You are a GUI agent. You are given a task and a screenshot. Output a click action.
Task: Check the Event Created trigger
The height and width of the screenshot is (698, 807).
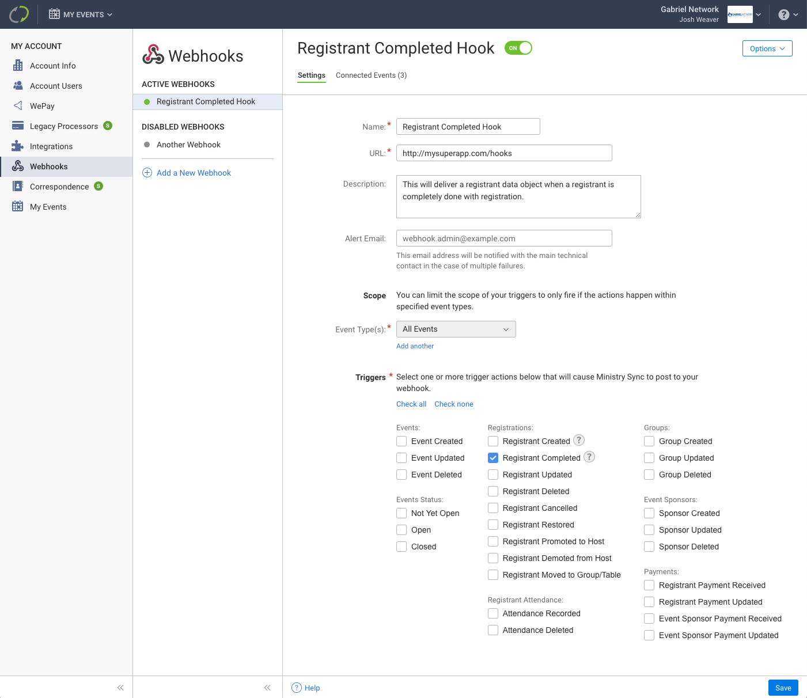pyautogui.click(x=401, y=441)
